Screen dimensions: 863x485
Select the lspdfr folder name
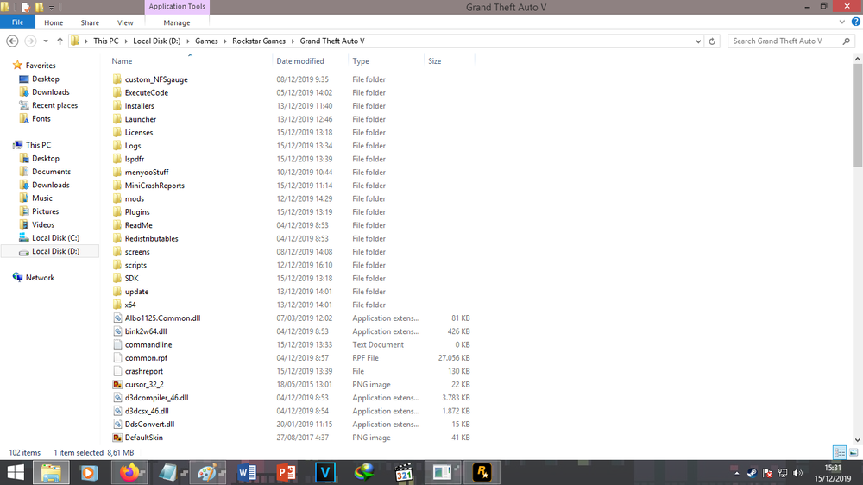coord(135,159)
